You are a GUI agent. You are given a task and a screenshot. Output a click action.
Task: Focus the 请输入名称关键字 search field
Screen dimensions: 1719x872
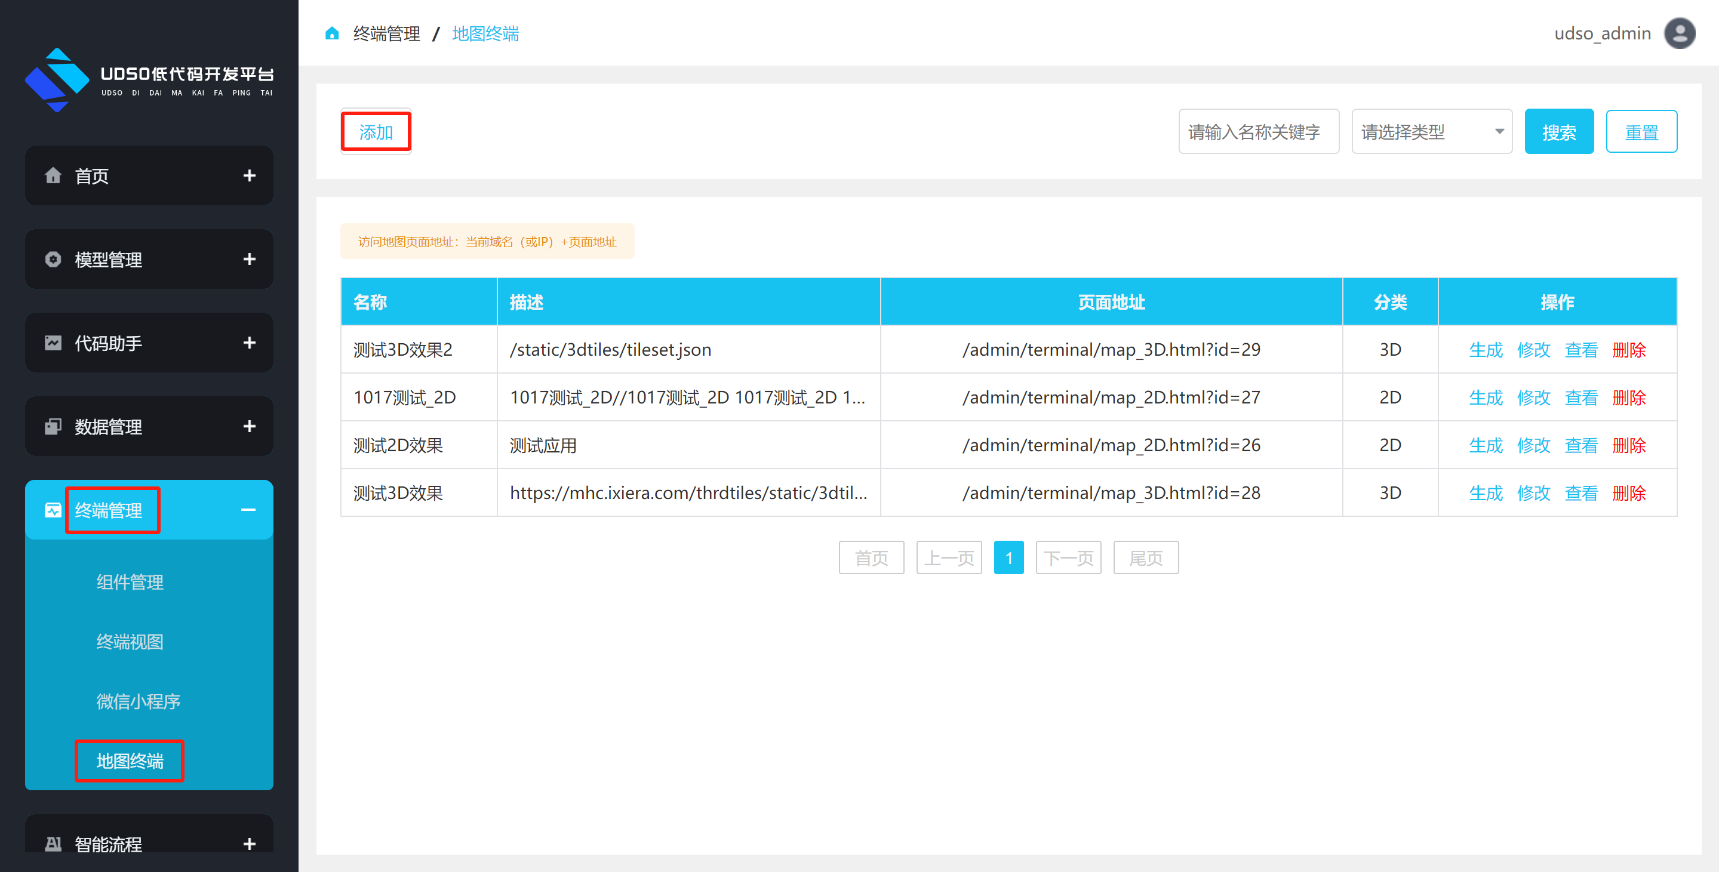point(1258,131)
